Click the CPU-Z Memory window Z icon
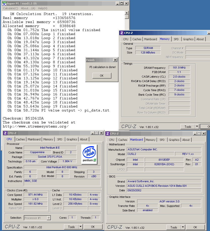Screen dimensions: 210x231 coord(122,33)
